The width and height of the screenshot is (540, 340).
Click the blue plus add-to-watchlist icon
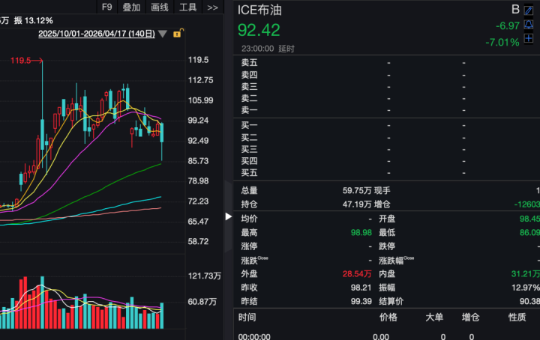click(x=529, y=38)
